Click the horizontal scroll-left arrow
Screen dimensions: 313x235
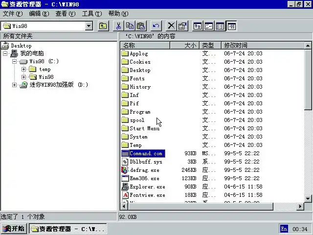[x=124, y=207]
